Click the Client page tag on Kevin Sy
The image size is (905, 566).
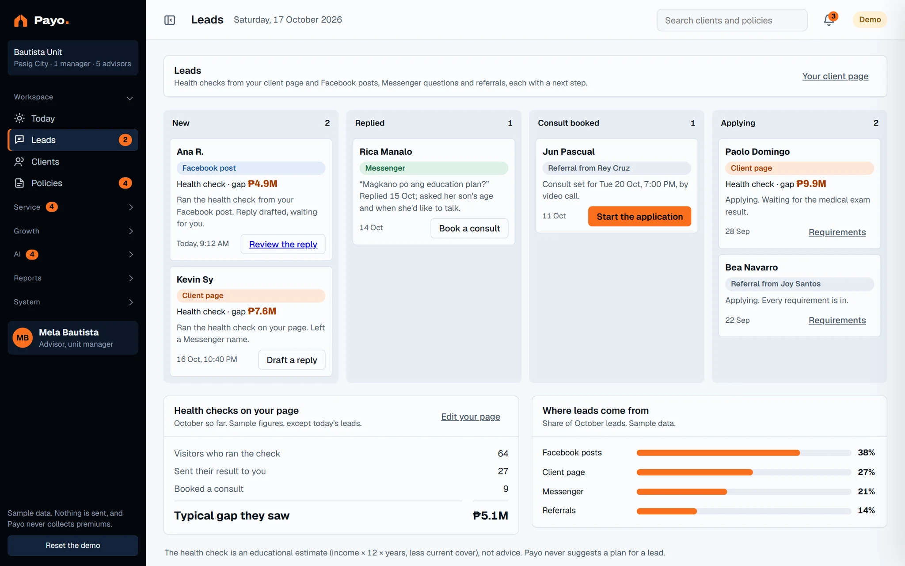coord(251,295)
